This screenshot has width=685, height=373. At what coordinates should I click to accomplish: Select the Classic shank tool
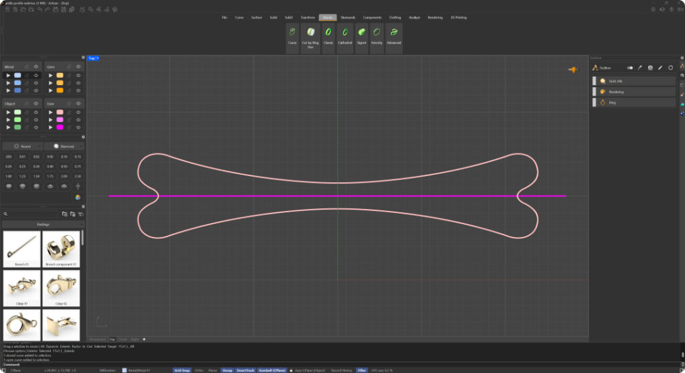point(328,34)
